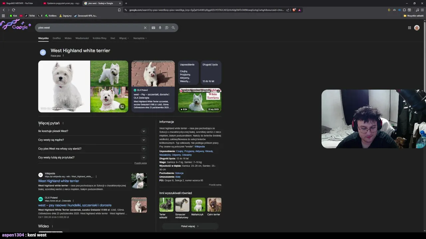Open the Więcej search filter dropdown

(124, 38)
